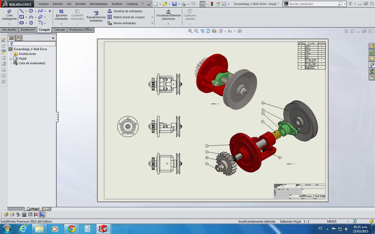Click Simetría de entidades mirror tool
Image resolution: width=375 pixels, height=234 pixels.
tap(125, 11)
